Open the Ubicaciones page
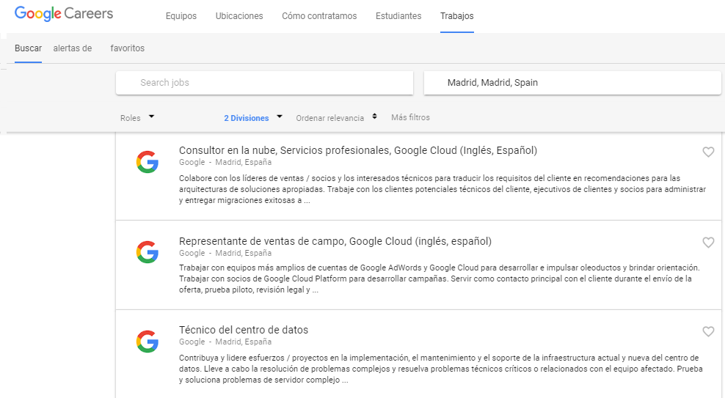This screenshot has height=398, width=725. [239, 15]
